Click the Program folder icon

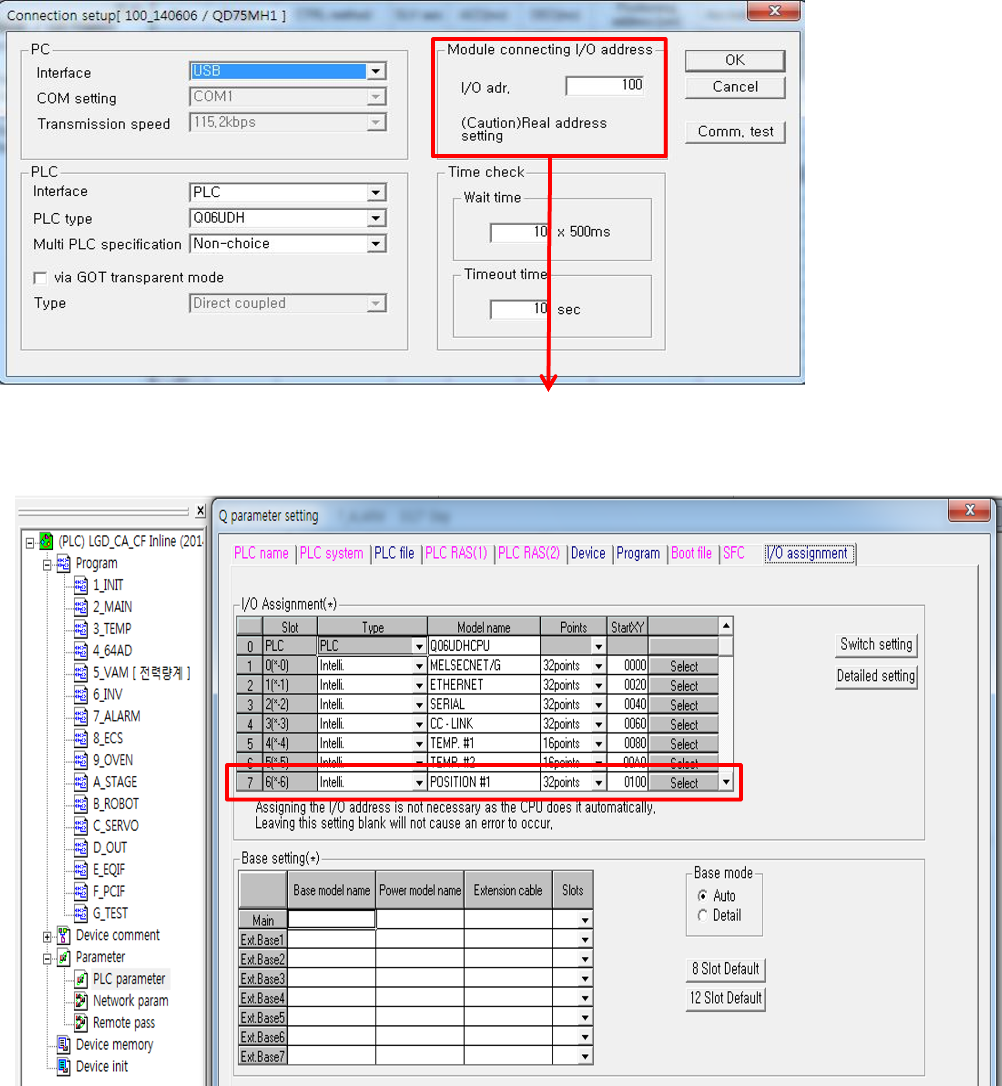pyautogui.click(x=63, y=563)
